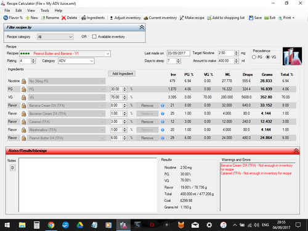Open the Category ADV dropdown
The height and width of the screenshot is (231, 308).
76,61
